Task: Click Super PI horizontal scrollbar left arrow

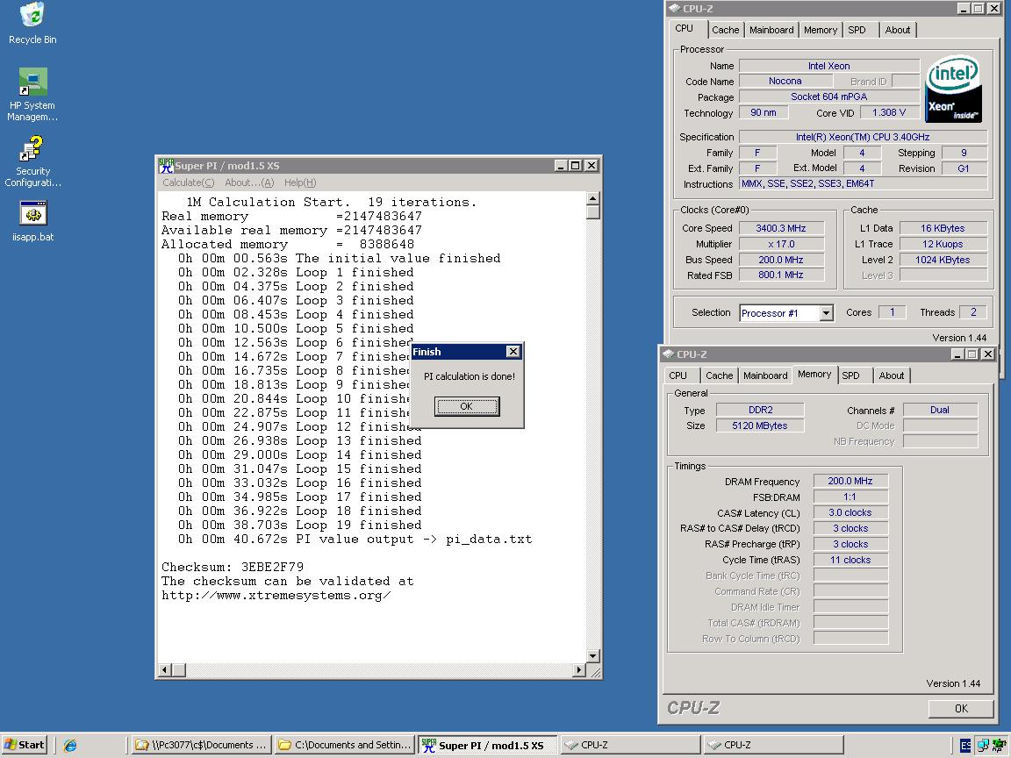Action: (x=165, y=669)
